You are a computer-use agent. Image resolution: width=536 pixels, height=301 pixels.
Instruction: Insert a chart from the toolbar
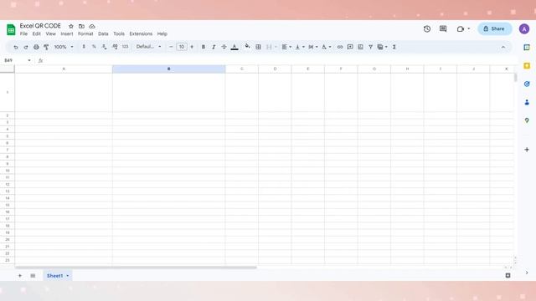[x=360, y=47]
